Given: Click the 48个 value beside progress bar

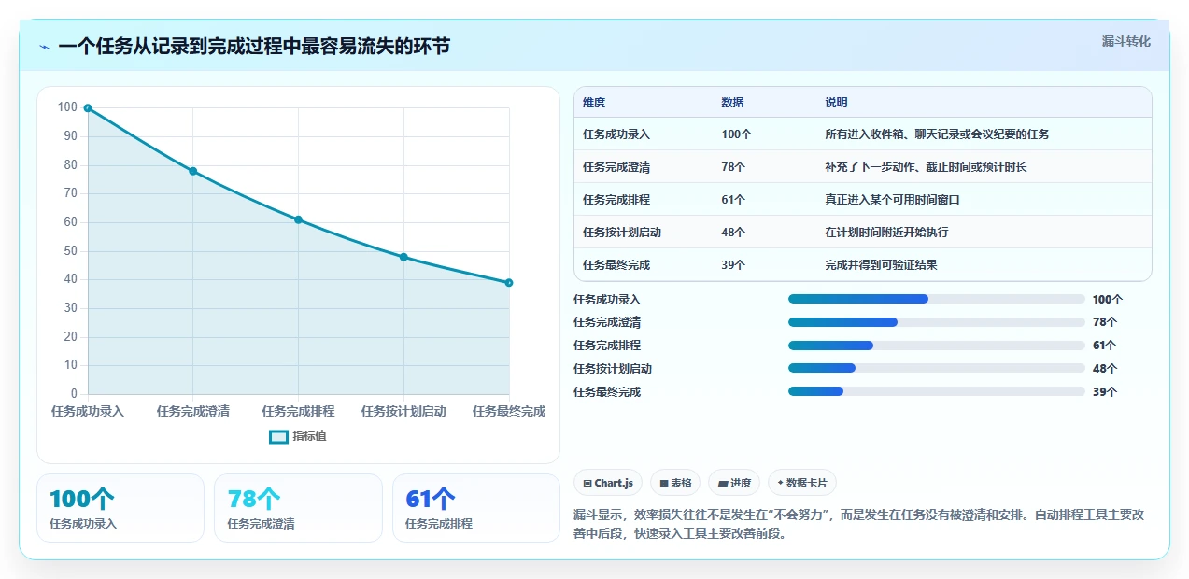Looking at the screenshot, I should pyautogui.click(x=1105, y=369).
